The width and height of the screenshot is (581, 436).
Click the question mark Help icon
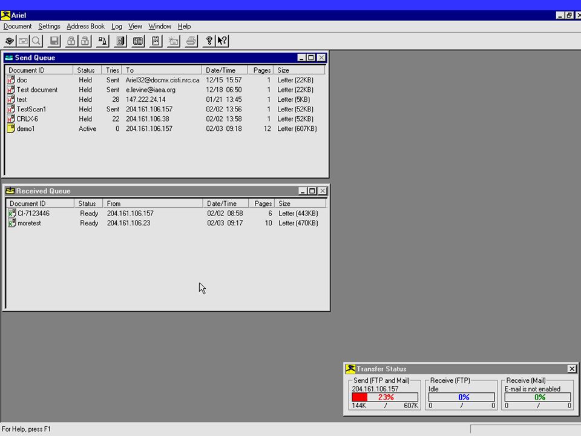click(x=209, y=41)
